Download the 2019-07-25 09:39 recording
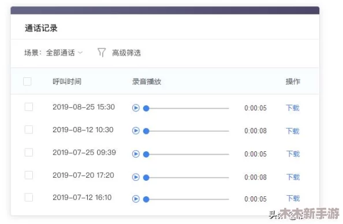The width and height of the screenshot is (343, 224). click(293, 154)
